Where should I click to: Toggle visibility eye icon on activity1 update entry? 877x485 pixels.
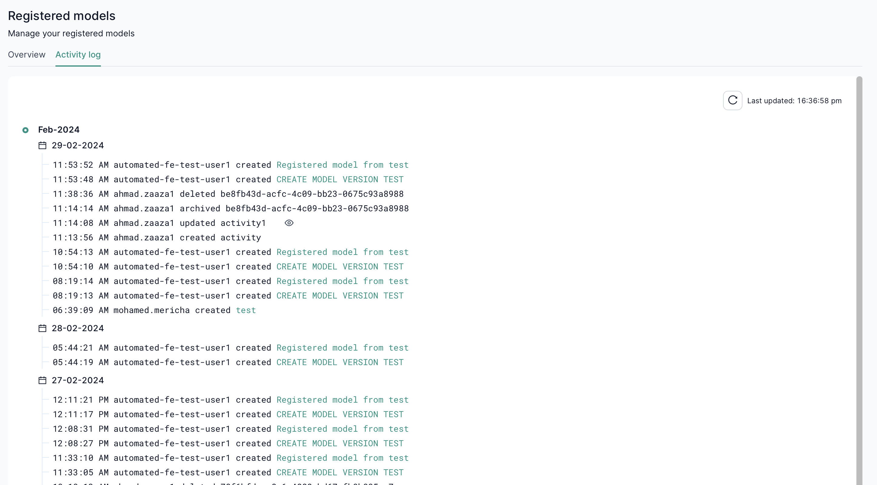[x=289, y=223]
